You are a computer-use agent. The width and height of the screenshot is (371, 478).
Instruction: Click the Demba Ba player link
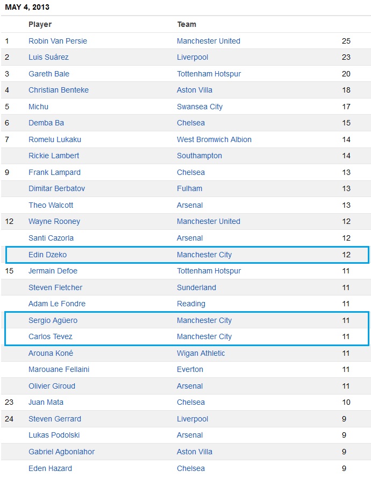coord(46,123)
